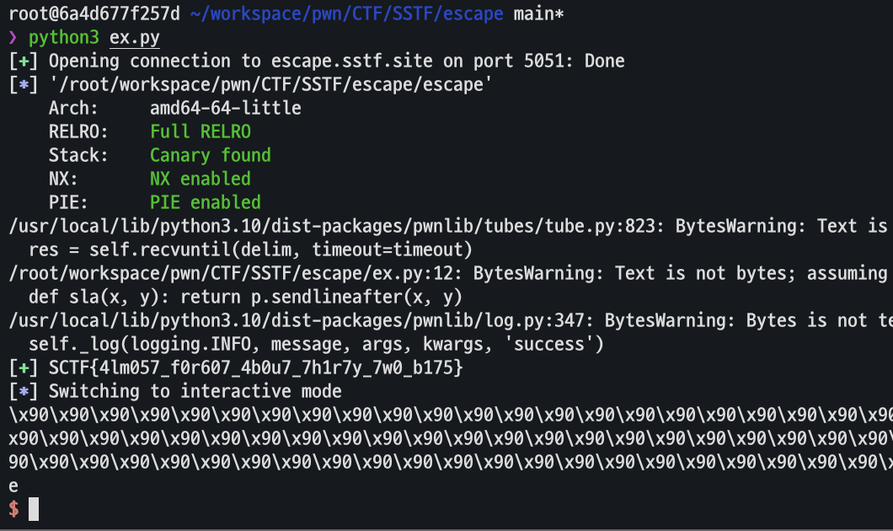Image resolution: width=893 pixels, height=531 pixels.
Task: Click the green PIE enabled value
Action: (x=206, y=202)
